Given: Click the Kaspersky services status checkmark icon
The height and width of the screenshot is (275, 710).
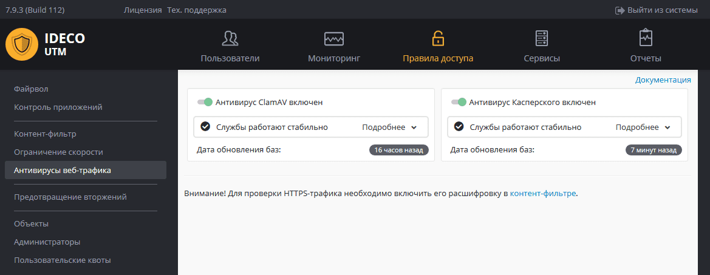Looking at the screenshot, I should click(x=459, y=127).
